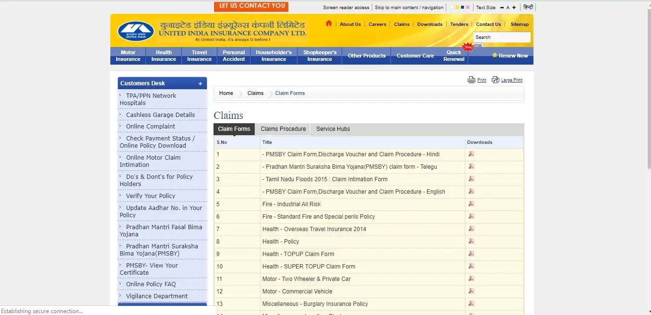Click the United India Insurance logo

coord(136,32)
